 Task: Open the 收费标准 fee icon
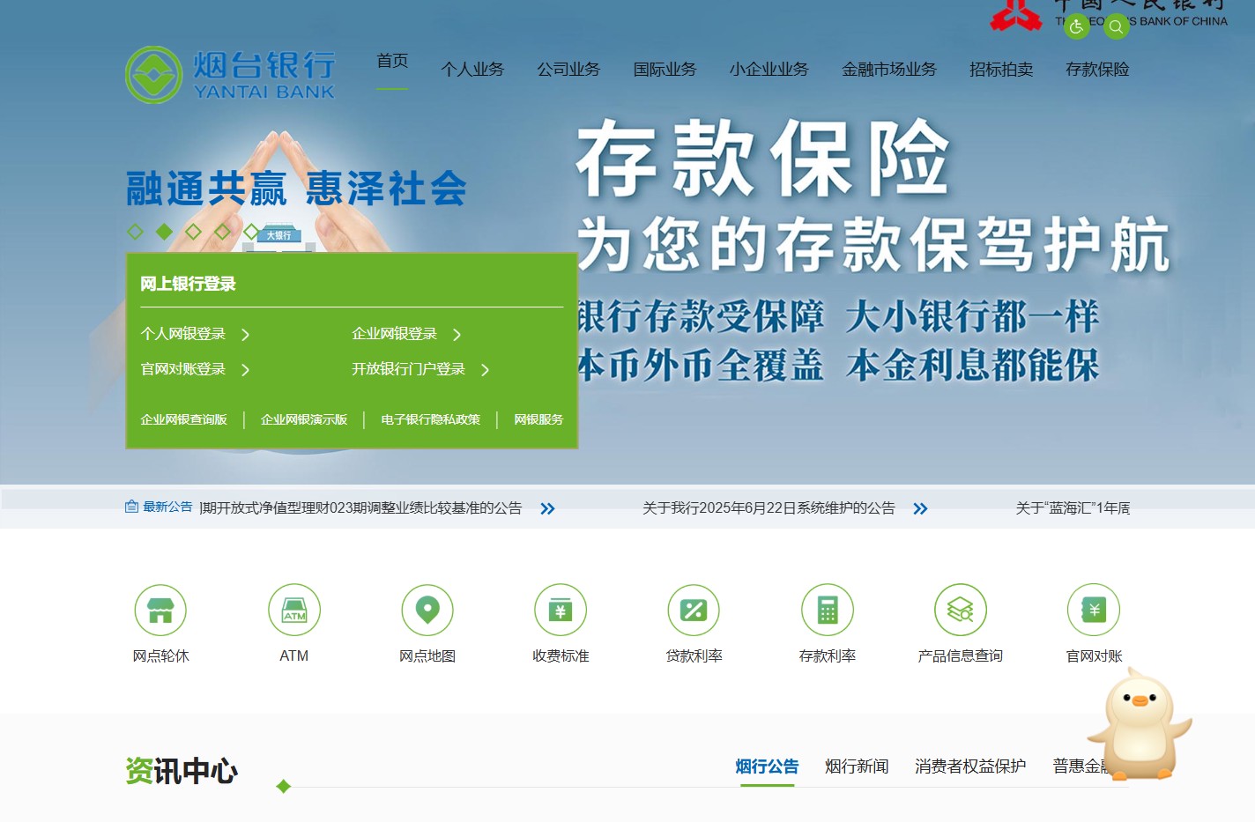pyautogui.click(x=561, y=610)
